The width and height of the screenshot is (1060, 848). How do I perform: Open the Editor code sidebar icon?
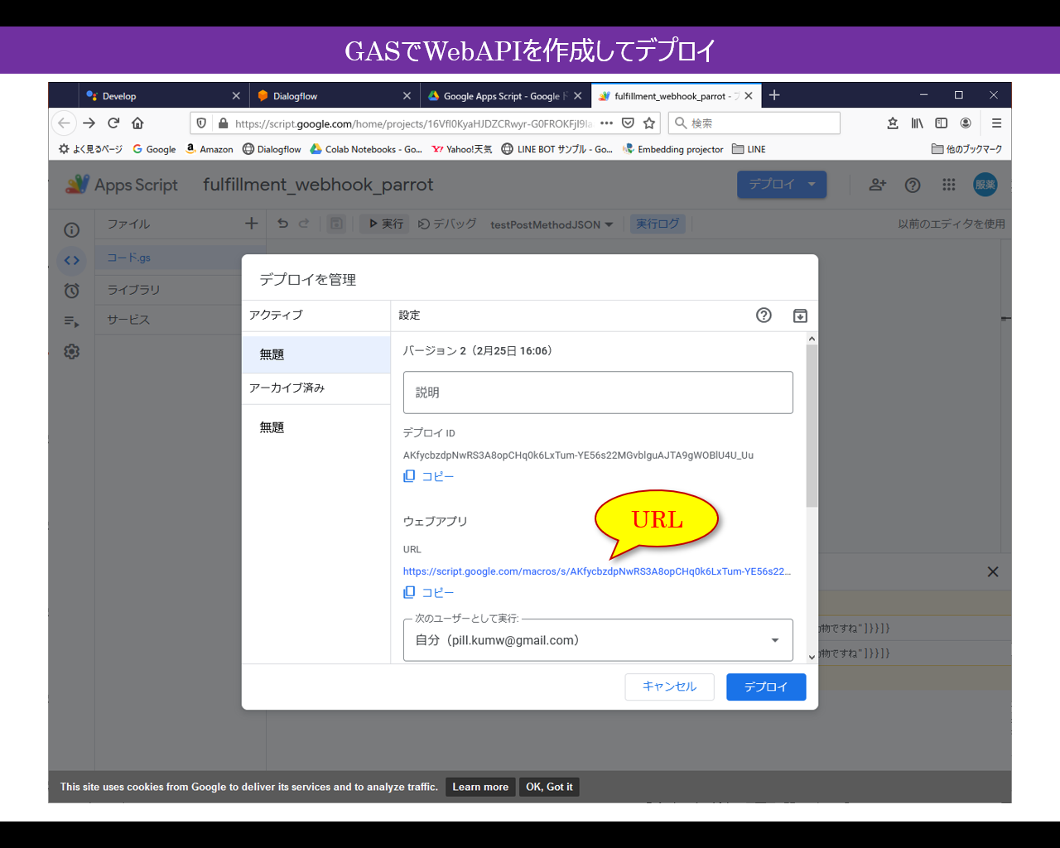coord(72,260)
